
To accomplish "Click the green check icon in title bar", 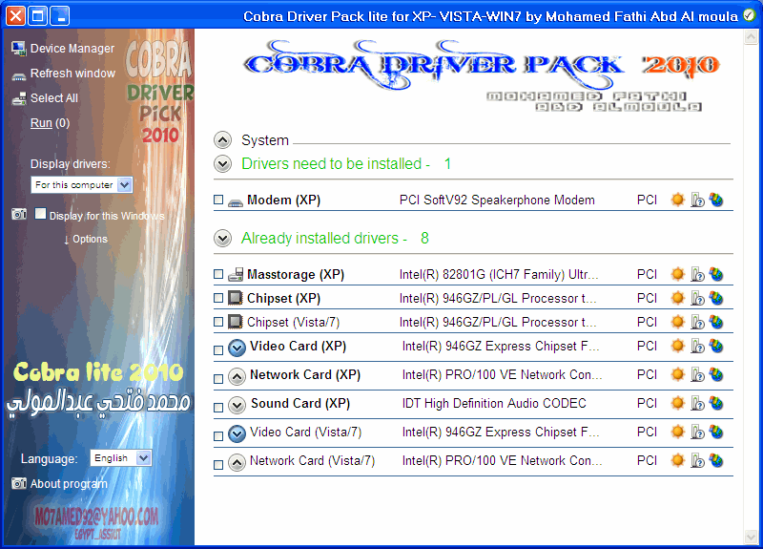I will [750, 15].
